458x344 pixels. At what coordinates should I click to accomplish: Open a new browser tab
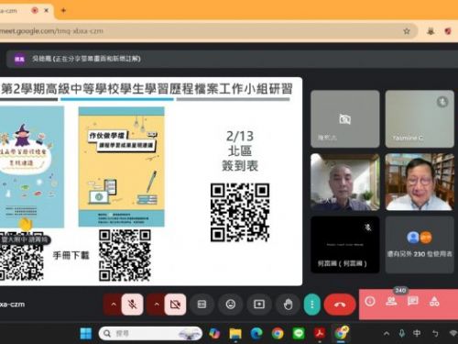63,10
